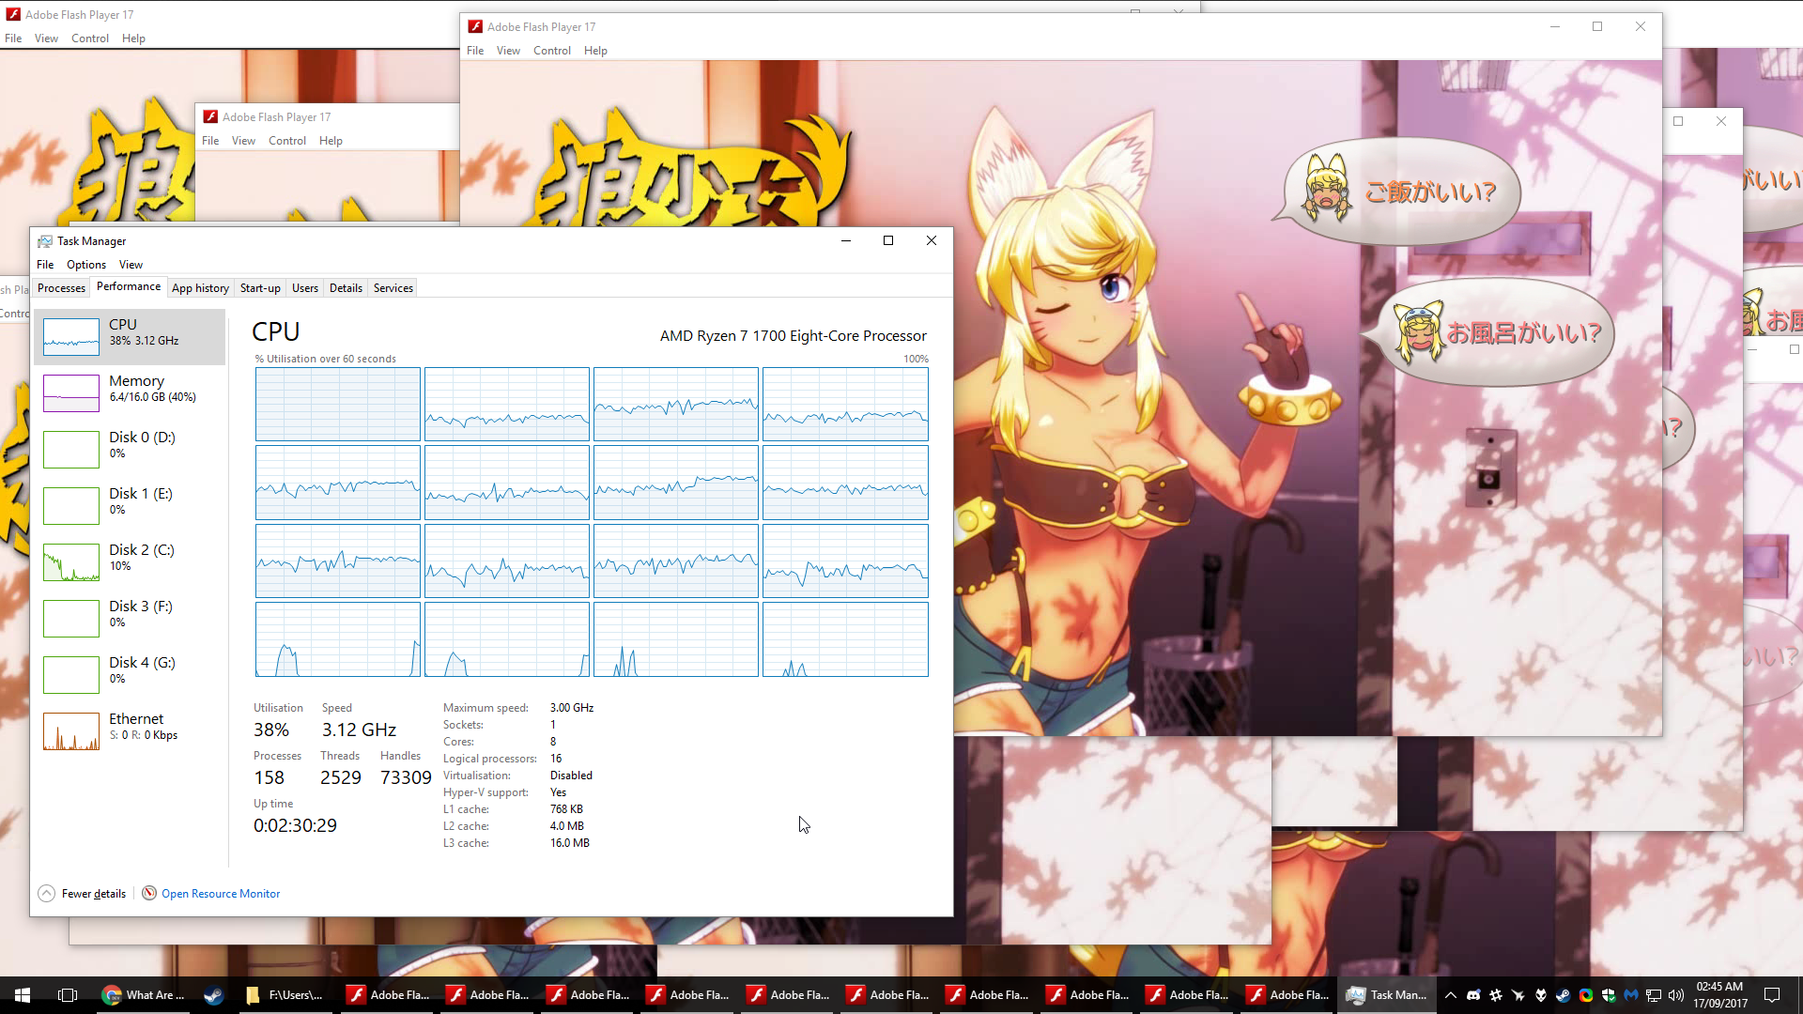The width and height of the screenshot is (1803, 1014).
Task: Open Task View from the taskbar
Action: click(68, 995)
